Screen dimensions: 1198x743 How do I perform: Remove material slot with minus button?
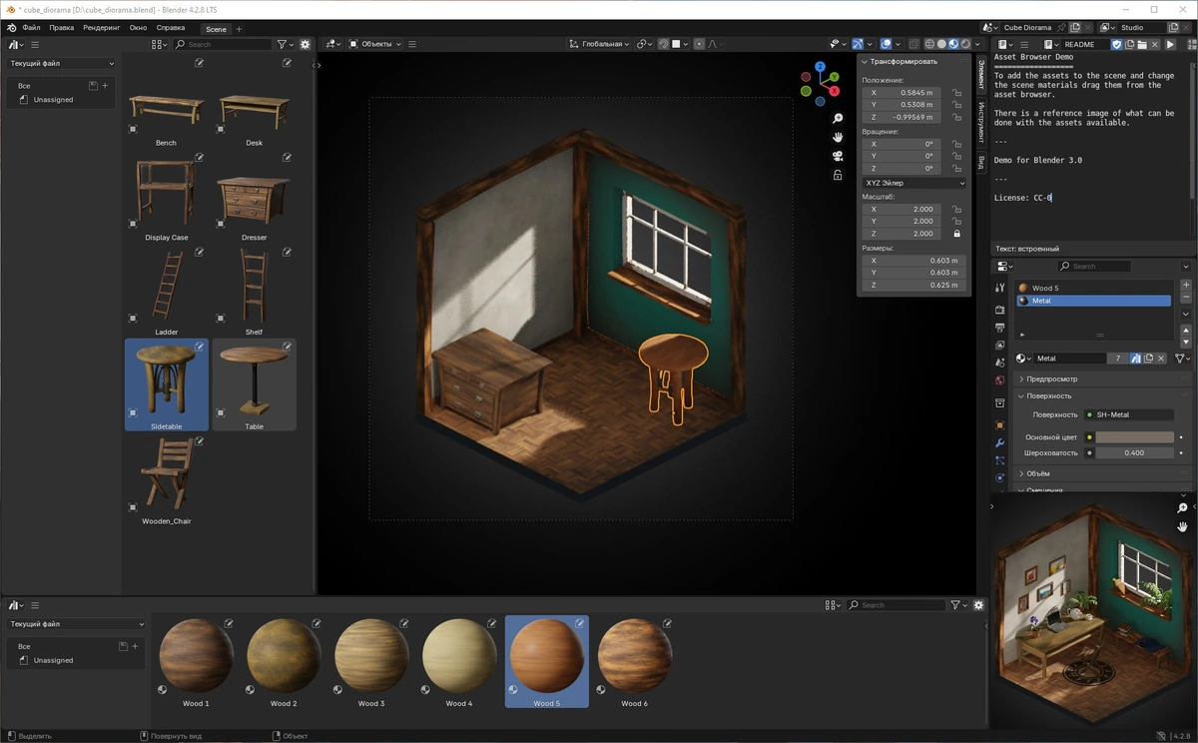[1186, 298]
